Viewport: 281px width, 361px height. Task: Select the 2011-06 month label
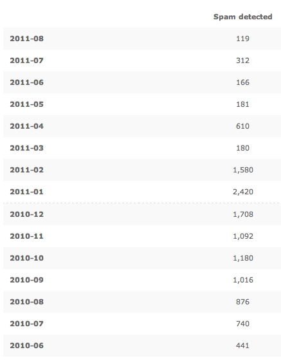27,82
